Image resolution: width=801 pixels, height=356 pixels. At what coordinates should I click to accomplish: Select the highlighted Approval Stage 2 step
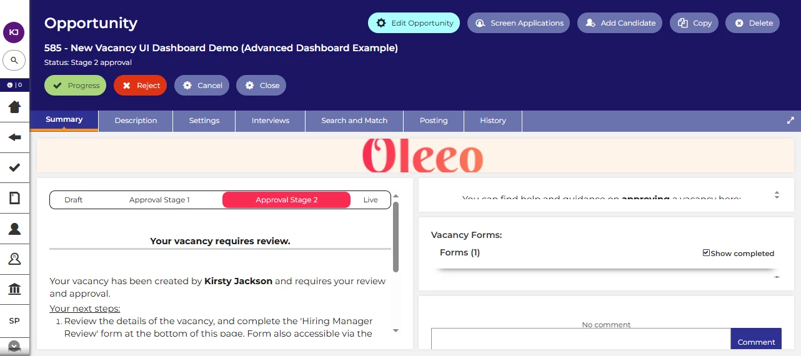pos(286,200)
